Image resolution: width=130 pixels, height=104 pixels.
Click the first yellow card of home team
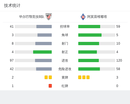point(46,77)
